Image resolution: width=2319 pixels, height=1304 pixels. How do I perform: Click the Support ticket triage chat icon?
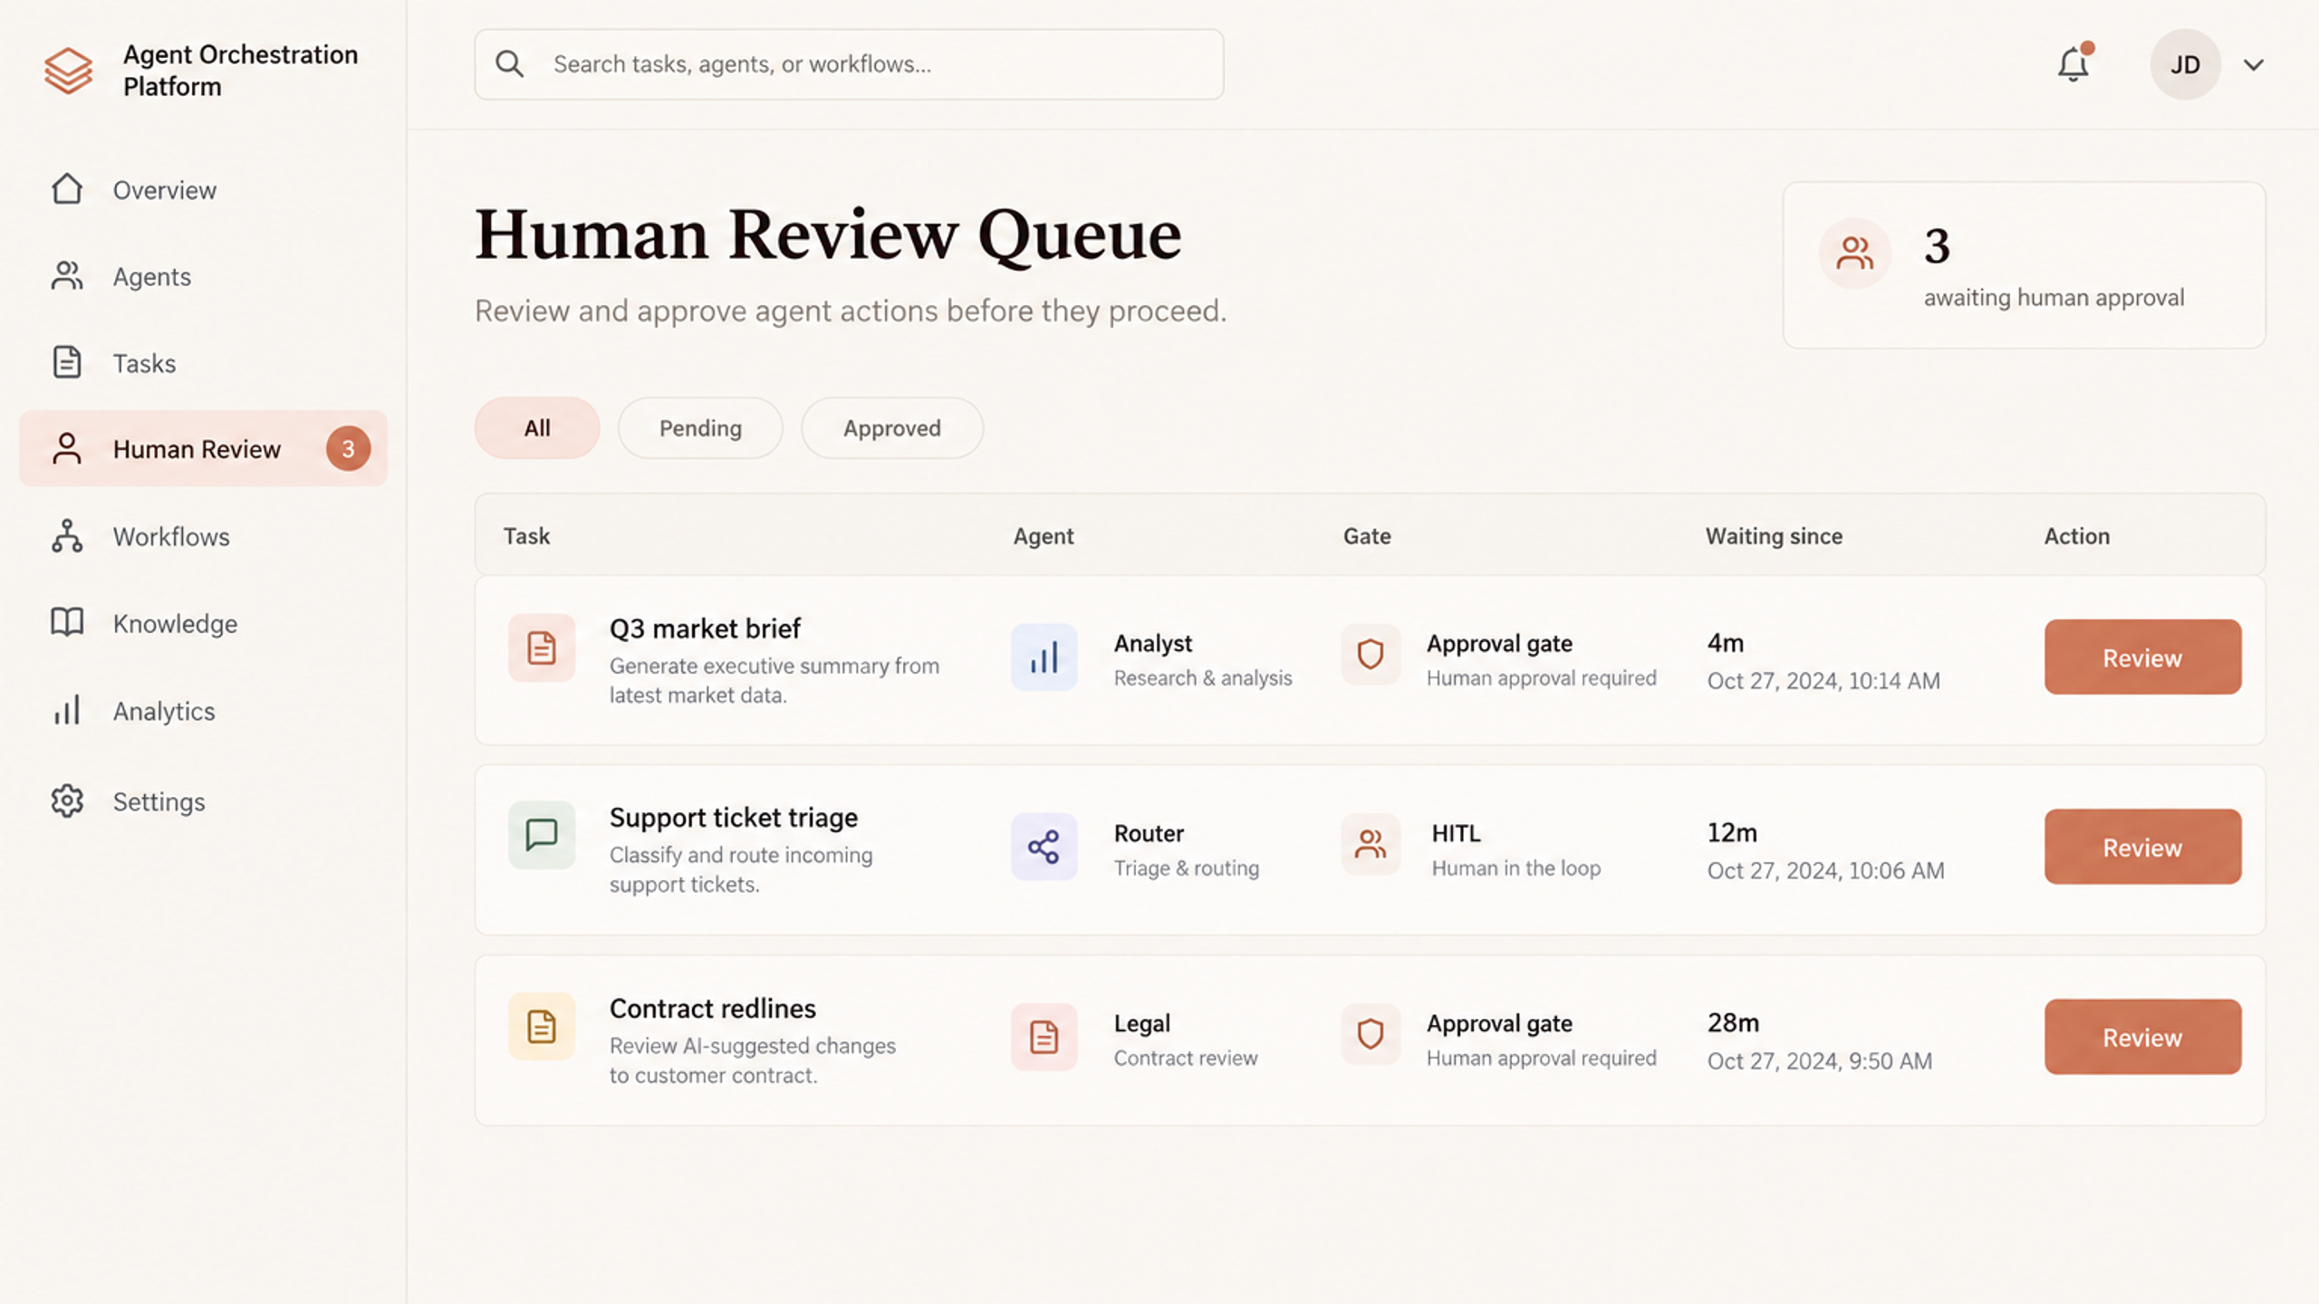pos(542,835)
